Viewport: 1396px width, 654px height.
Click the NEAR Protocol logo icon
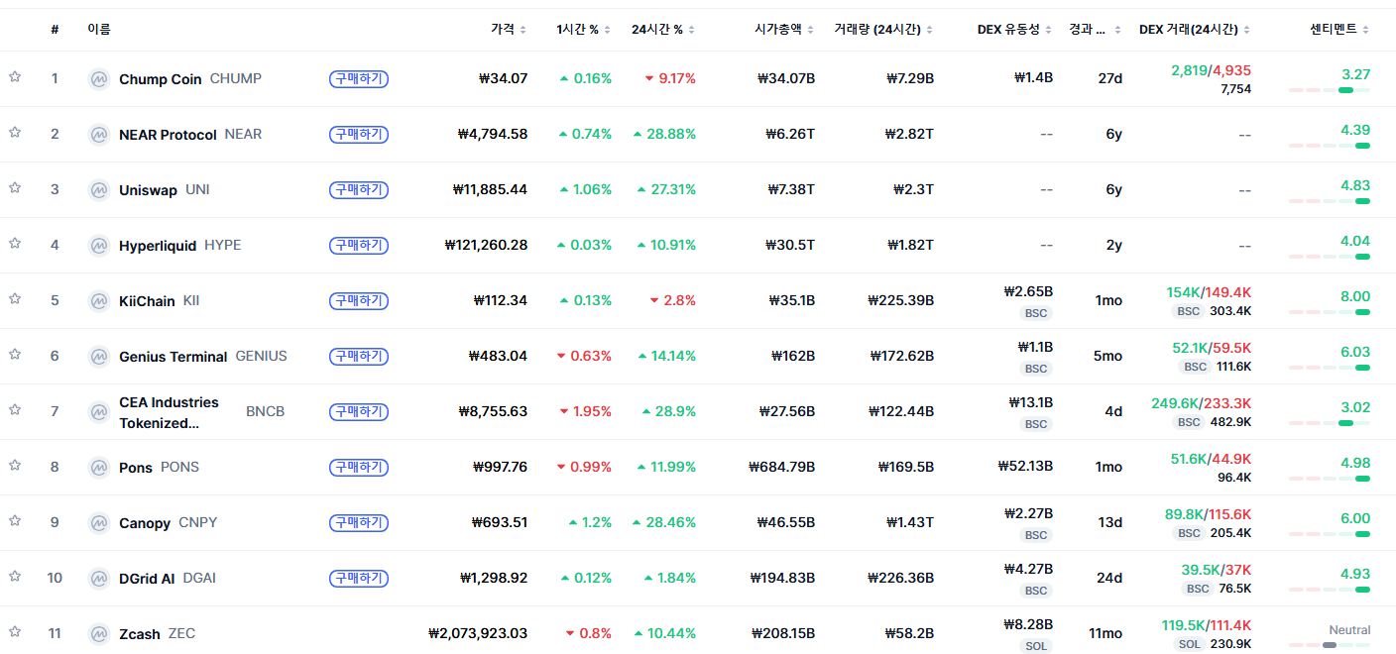98,135
